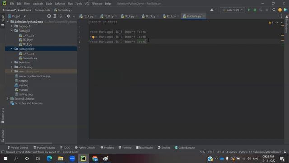
Task: Click the Run with Coverage icon
Action: [261, 10]
